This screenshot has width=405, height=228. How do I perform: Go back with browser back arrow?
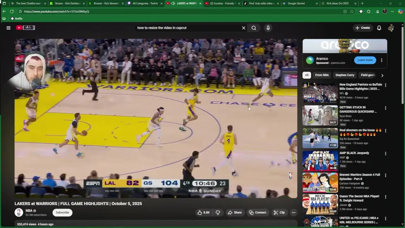click(4, 11)
